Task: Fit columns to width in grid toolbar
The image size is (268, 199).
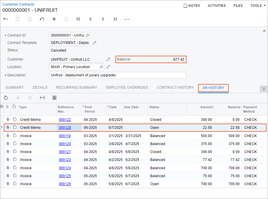Action: pyautogui.click(x=42, y=98)
